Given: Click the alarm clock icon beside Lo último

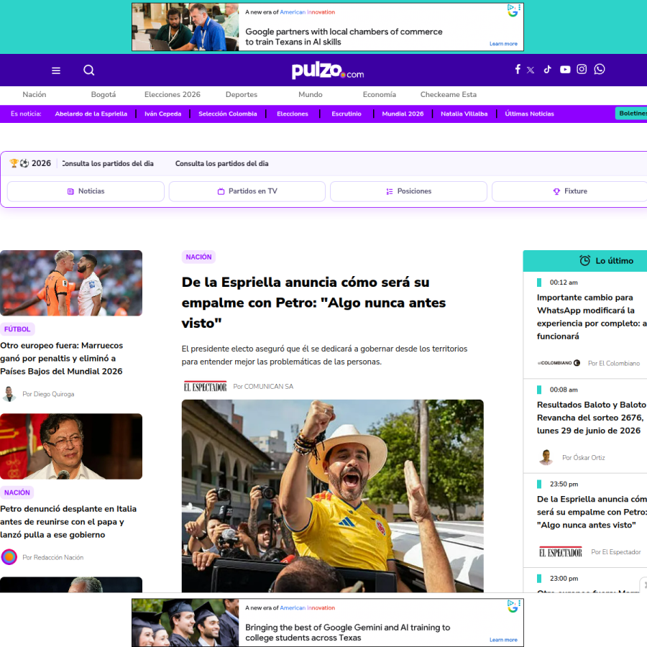Looking at the screenshot, I should pos(584,260).
